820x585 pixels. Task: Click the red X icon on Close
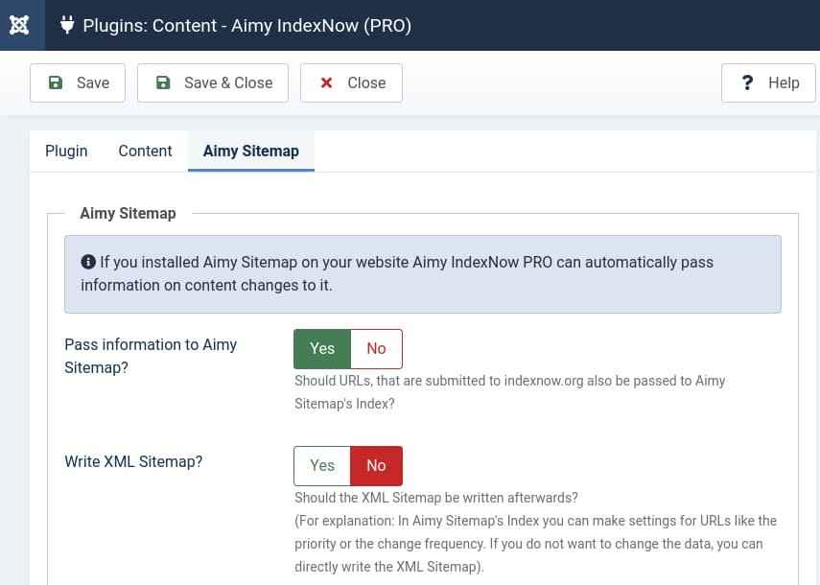[x=325, y=82]
